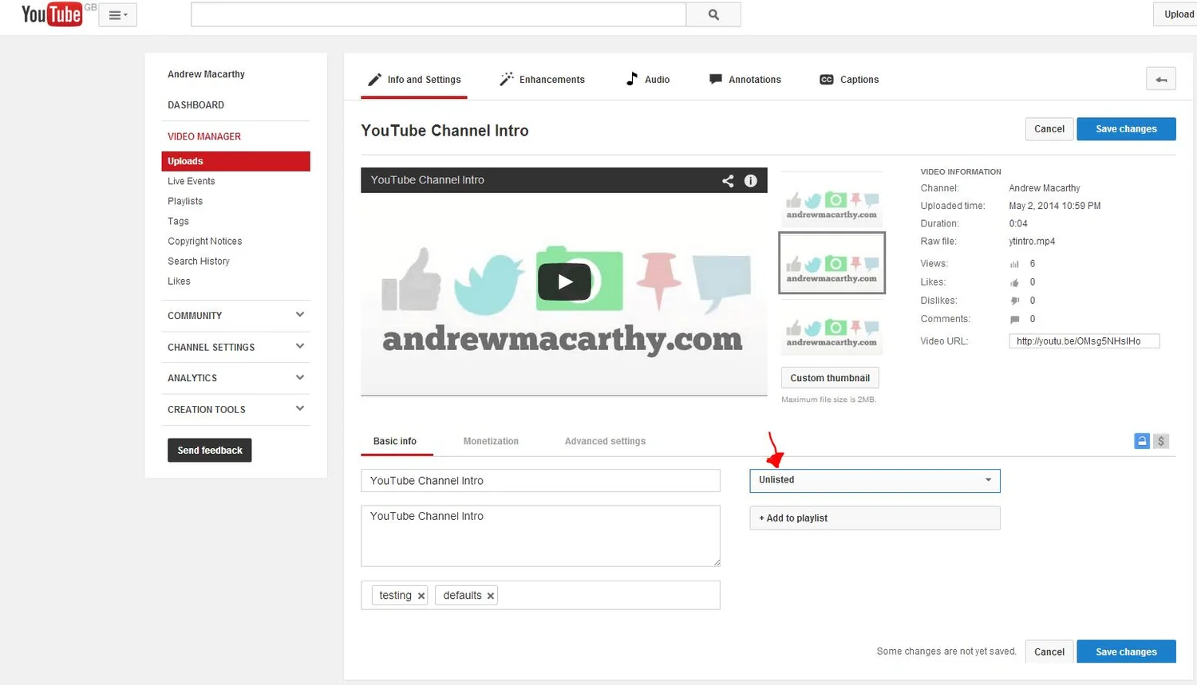1197x685 pixels.
Task: Select the middle thumbnail option
Action: click(832, 263)
